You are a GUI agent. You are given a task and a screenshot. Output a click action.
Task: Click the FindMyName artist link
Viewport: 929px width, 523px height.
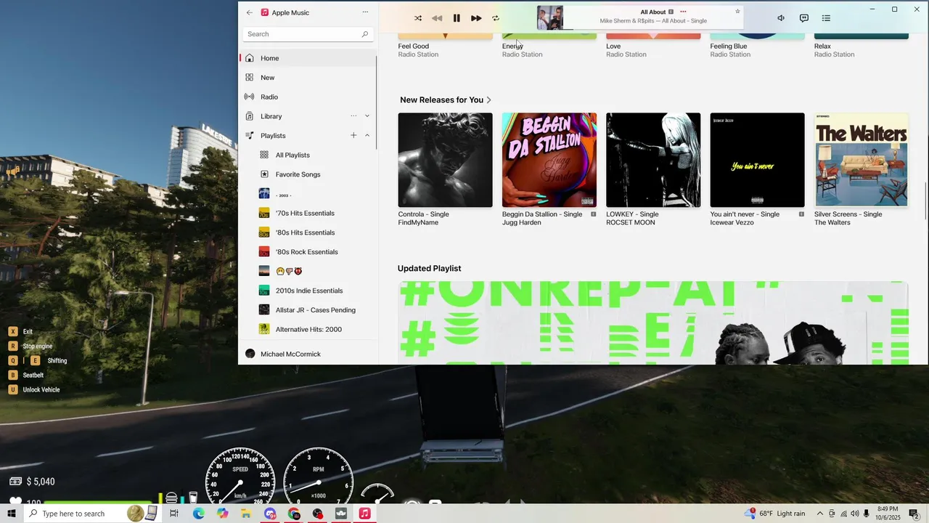tap(418, 222)
